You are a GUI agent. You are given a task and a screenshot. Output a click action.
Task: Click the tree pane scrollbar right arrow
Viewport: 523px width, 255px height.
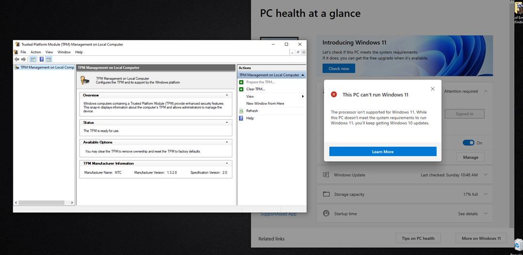click(x=72, y=203)
